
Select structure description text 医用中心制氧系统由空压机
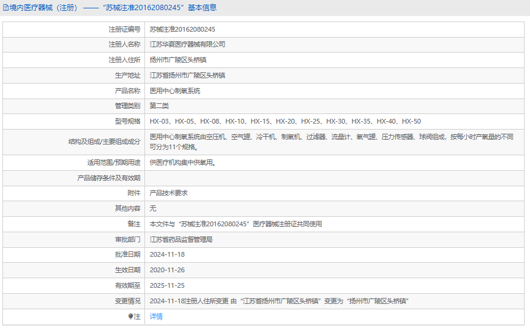pos(331,142)
